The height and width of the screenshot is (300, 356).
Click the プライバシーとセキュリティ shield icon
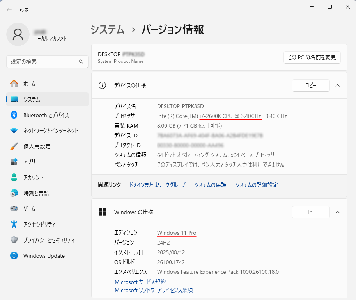(x=14, y=240)
